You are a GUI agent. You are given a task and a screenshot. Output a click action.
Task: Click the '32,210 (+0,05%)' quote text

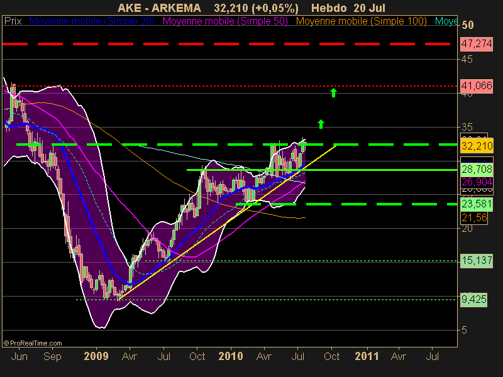pos(256,8)
